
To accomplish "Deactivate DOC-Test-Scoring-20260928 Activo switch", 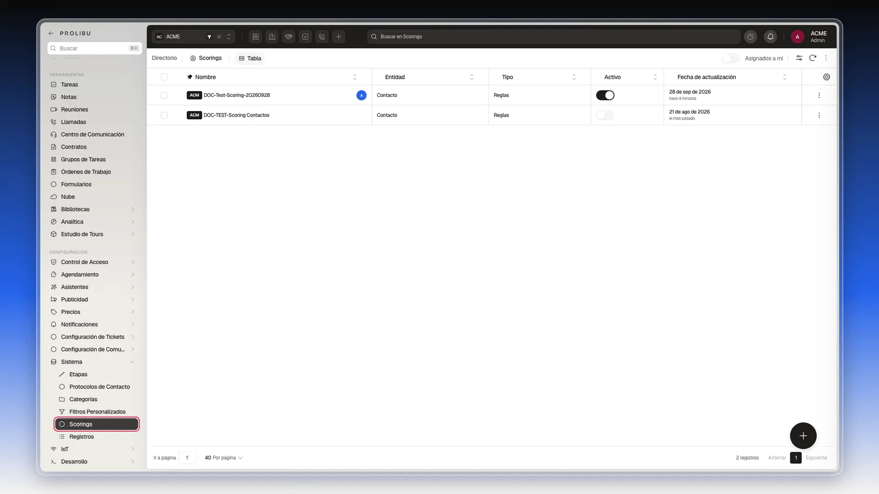I will coord(605,95).
